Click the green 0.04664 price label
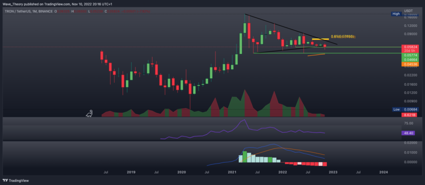 409,59
